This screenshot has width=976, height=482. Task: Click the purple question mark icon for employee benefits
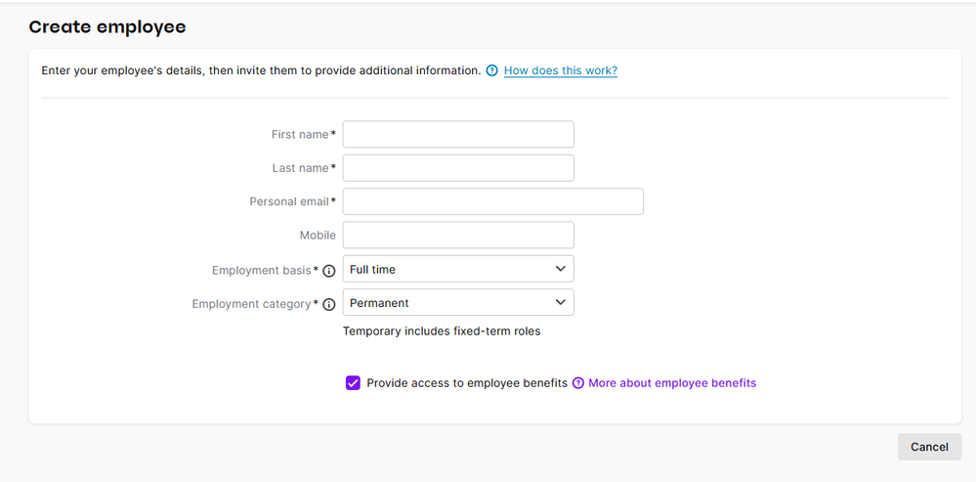click(x=578, y=383)
